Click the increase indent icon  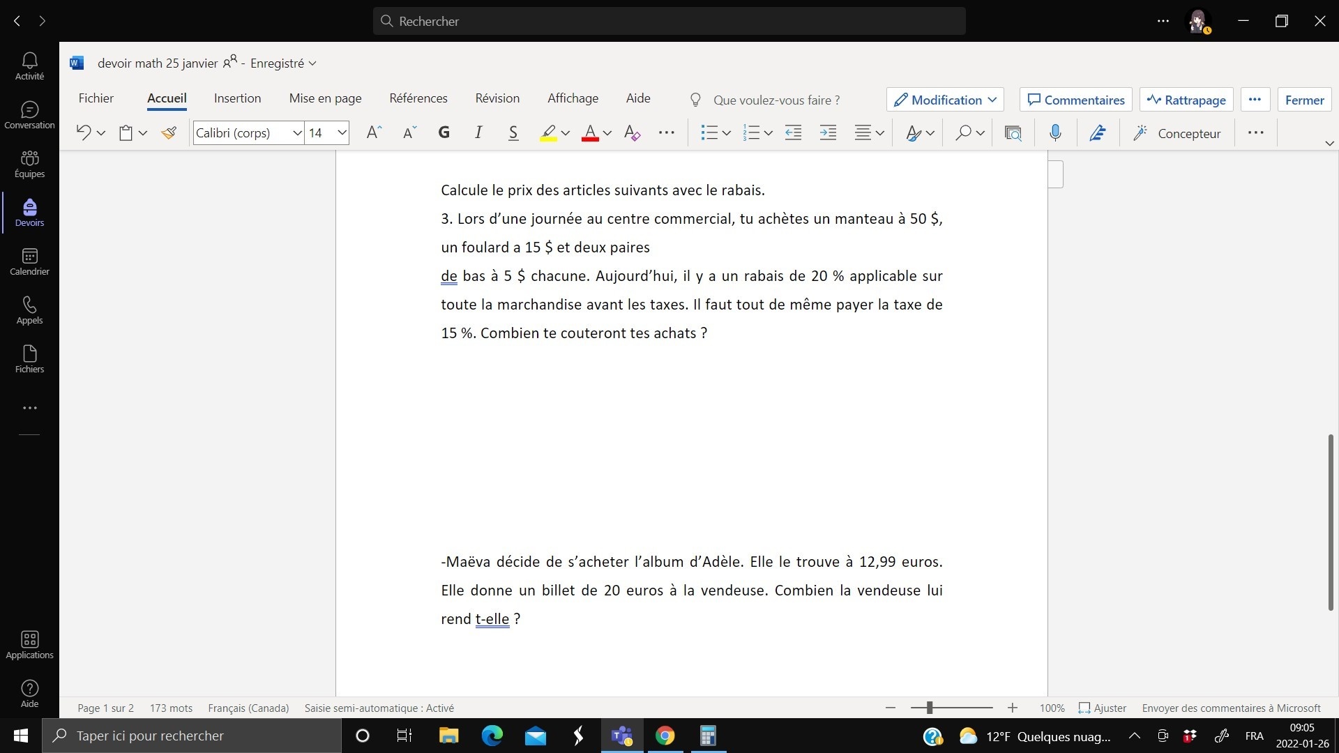click(x=828, y=132)
